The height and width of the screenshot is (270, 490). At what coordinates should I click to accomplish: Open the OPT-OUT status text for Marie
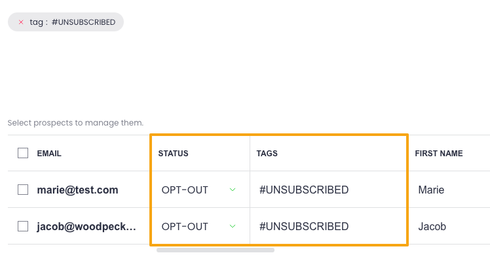point(185,190)
